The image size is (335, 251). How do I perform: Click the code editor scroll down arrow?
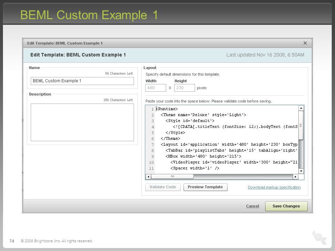(301, 171)
